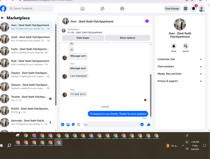The height and width of the screenshot is (159, 210).
Task: Attach a photo using image icon
Action: [68, 124]
